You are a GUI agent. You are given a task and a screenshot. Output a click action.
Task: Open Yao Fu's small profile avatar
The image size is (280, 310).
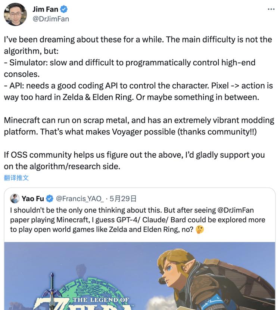[x=15, y=198]
